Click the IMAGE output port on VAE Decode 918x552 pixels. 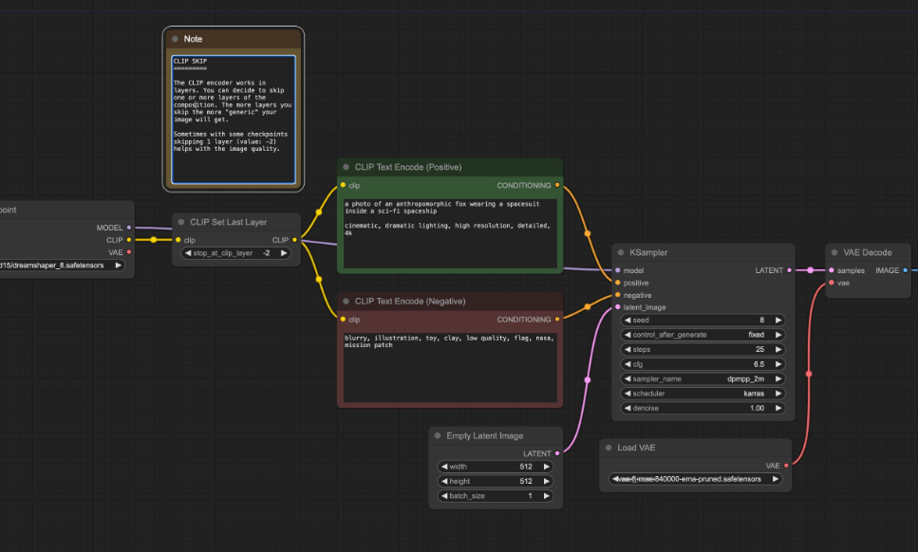[905, 270]
